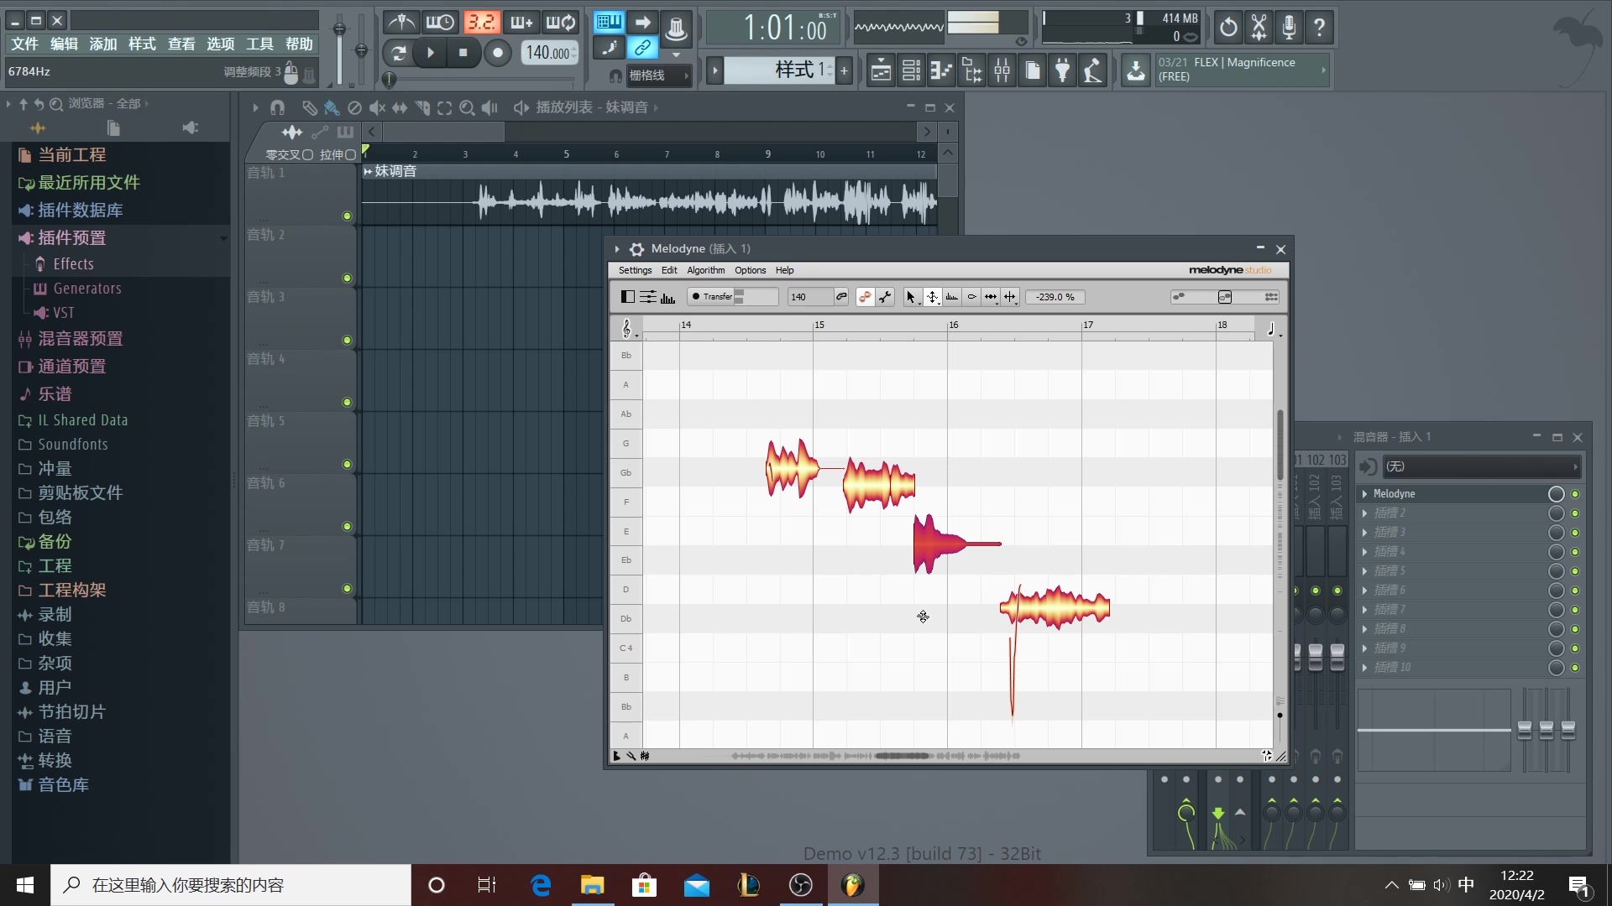Adjust the Melodyne vertical scrollbar
The width and height of the screenshot is (1612, 906).
(1280, 445)
